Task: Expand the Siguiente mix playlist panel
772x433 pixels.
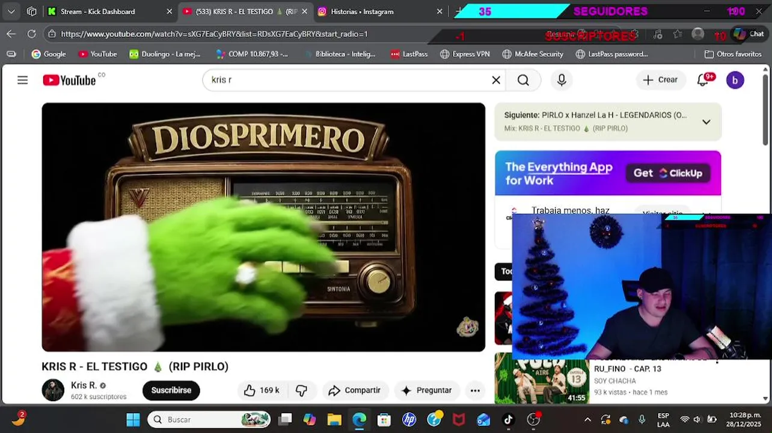Action: point(706,122)
